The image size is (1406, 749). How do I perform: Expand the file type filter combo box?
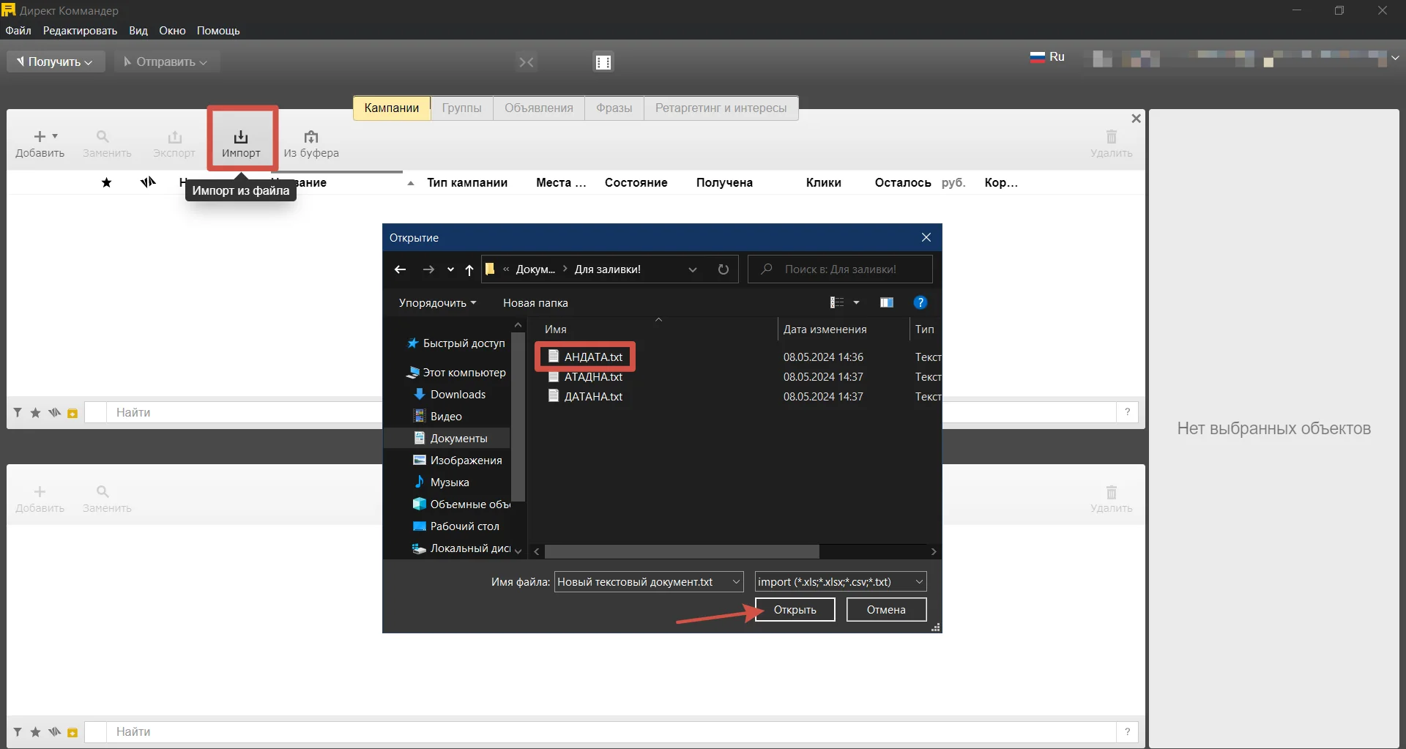841,581
